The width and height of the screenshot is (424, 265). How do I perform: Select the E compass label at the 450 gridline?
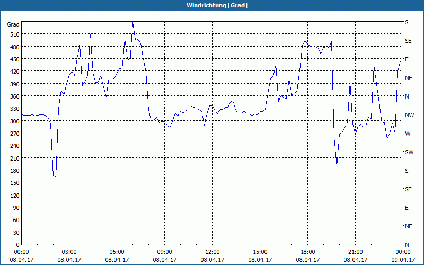pos(407,59)
